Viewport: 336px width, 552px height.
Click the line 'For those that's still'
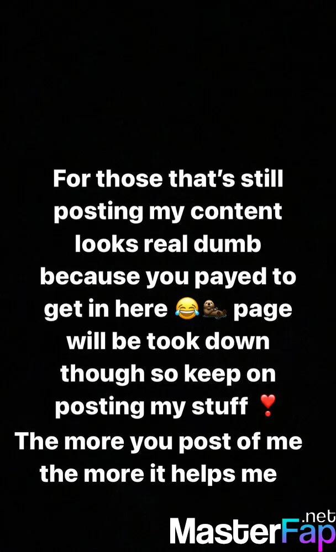[168, 178]
